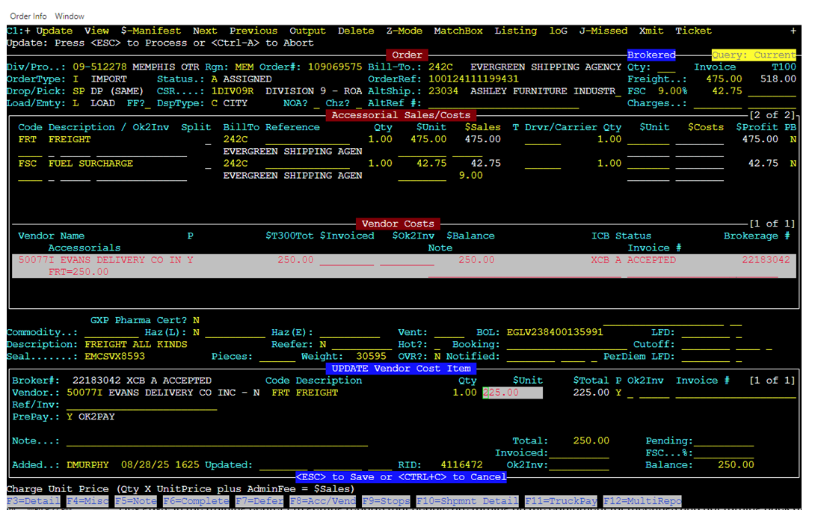Select the MatchBox command
815x516 pixels.
[x=458, y=31]
